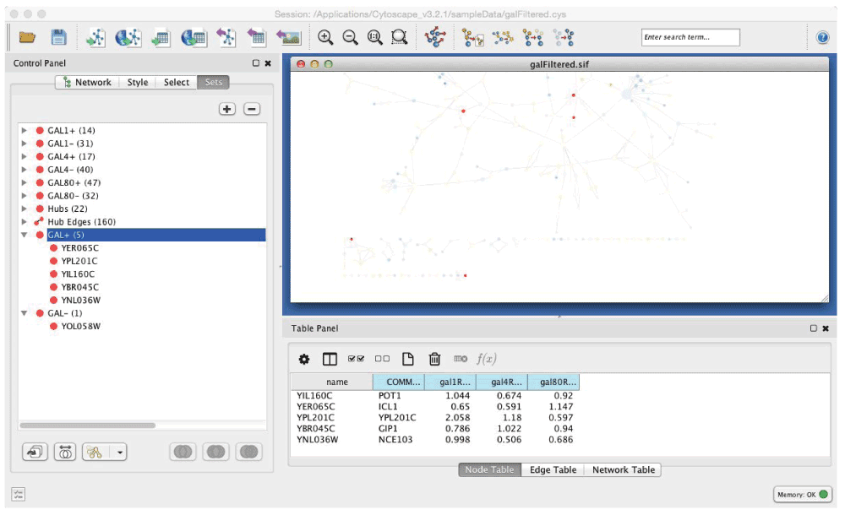Click the search term input field
The image size is (845, 515).
point(690,37)
